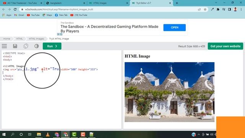Open the (19) YouTube bookmark
The width and height of the screenshot is (245, 138).
[79, 15]
